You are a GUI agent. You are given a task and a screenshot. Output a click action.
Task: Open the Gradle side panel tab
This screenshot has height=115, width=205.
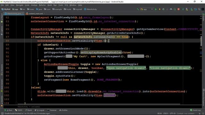click(204, 17)
